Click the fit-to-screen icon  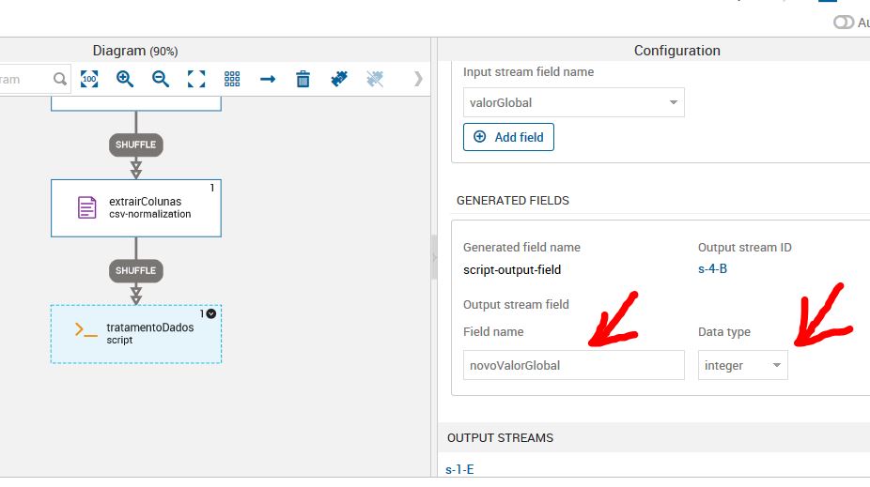coord(196,79)
